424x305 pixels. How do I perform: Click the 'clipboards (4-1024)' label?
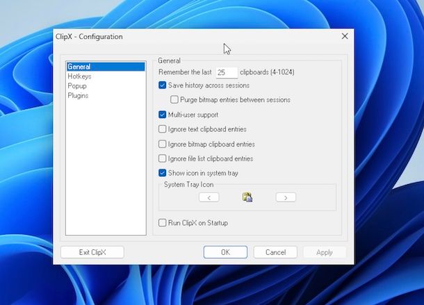pyautogui.click(x=267, y=72)
